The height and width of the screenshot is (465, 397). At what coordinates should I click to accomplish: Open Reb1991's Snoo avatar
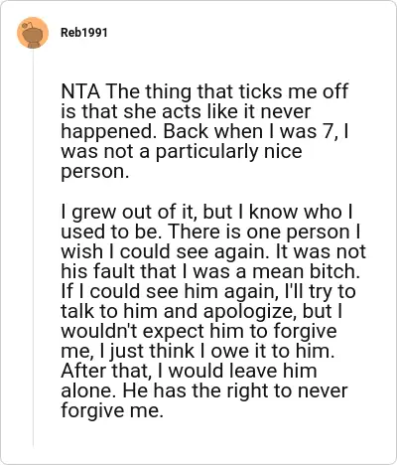(x=33, y=33)
